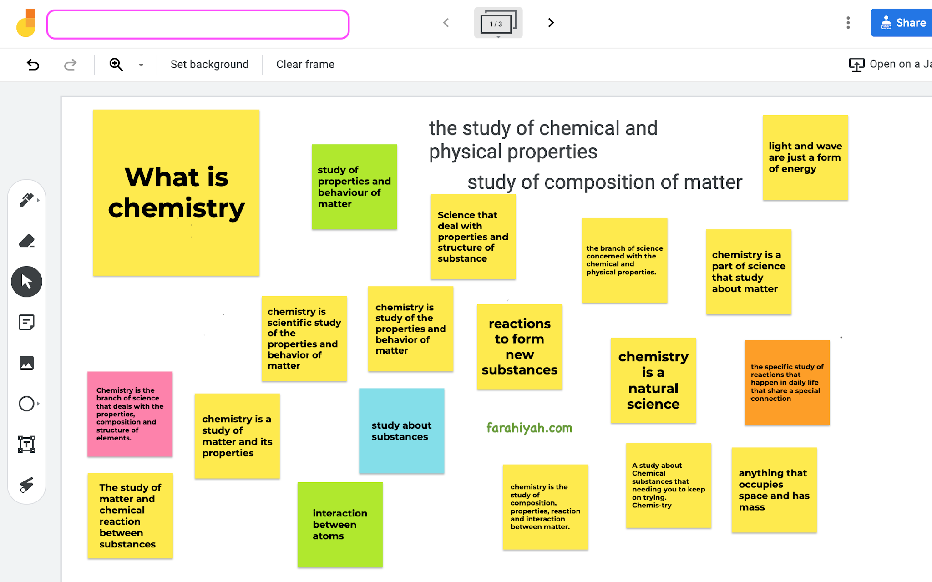932x582 pixels.
Task: Expand the frame bar 1/3 thumbnail
Action: point(498,23)
